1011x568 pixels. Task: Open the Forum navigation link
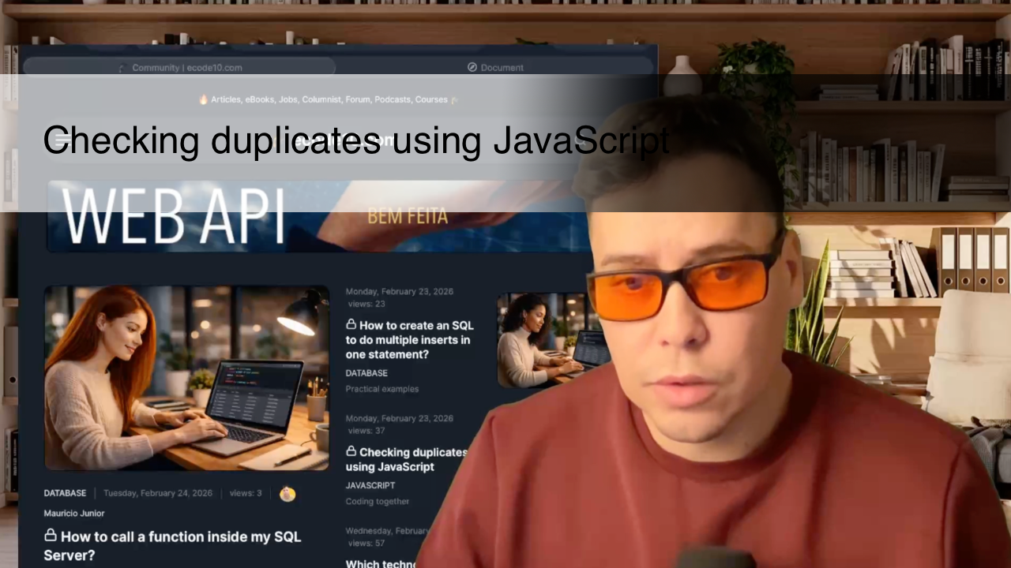tap(357, 99)
